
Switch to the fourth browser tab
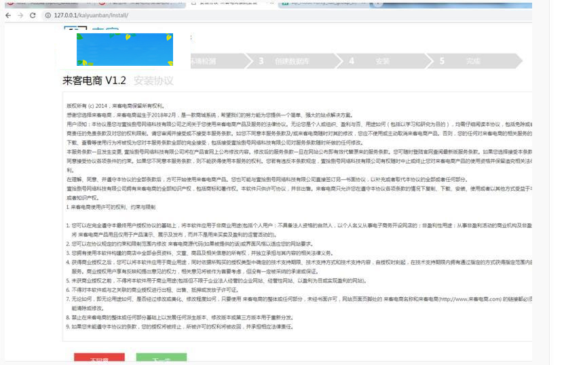(x=319, y=3)
